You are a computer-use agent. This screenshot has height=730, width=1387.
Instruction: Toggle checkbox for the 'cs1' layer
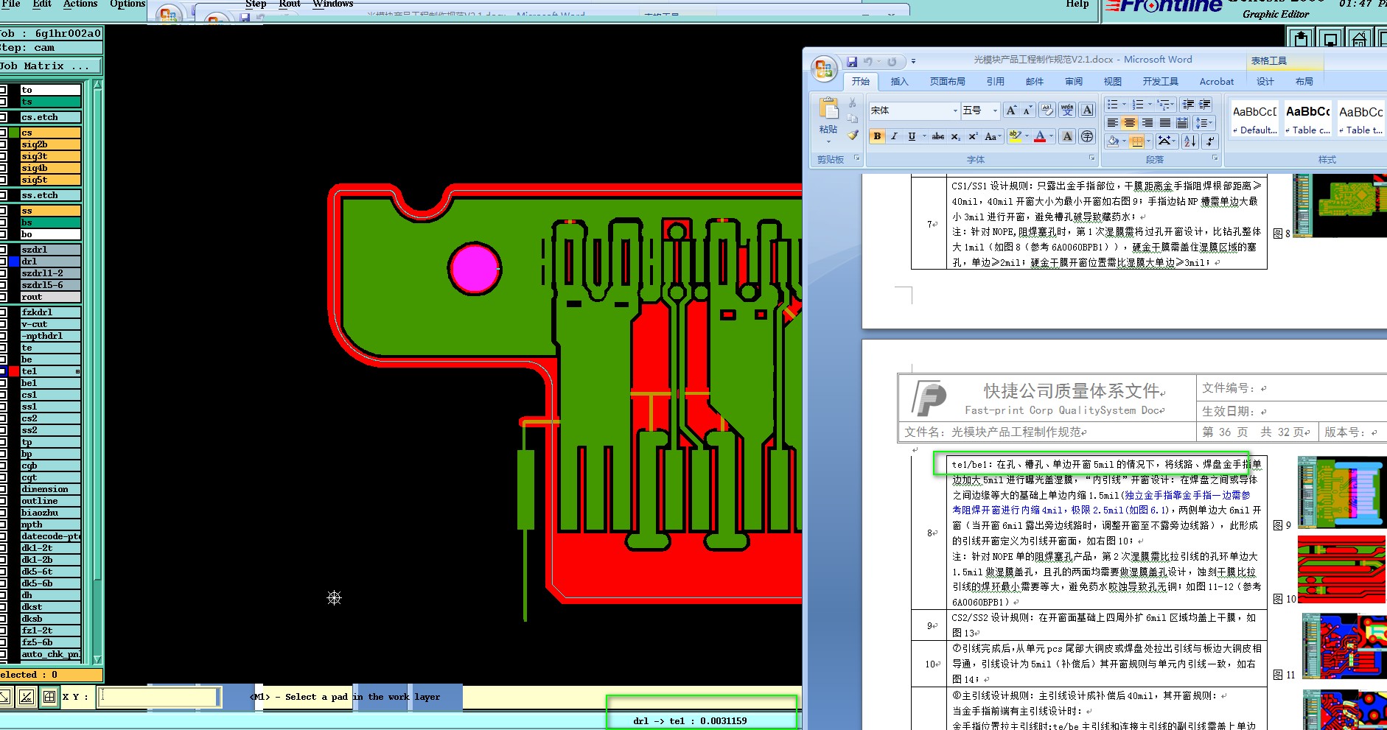[x=4, y=395]
